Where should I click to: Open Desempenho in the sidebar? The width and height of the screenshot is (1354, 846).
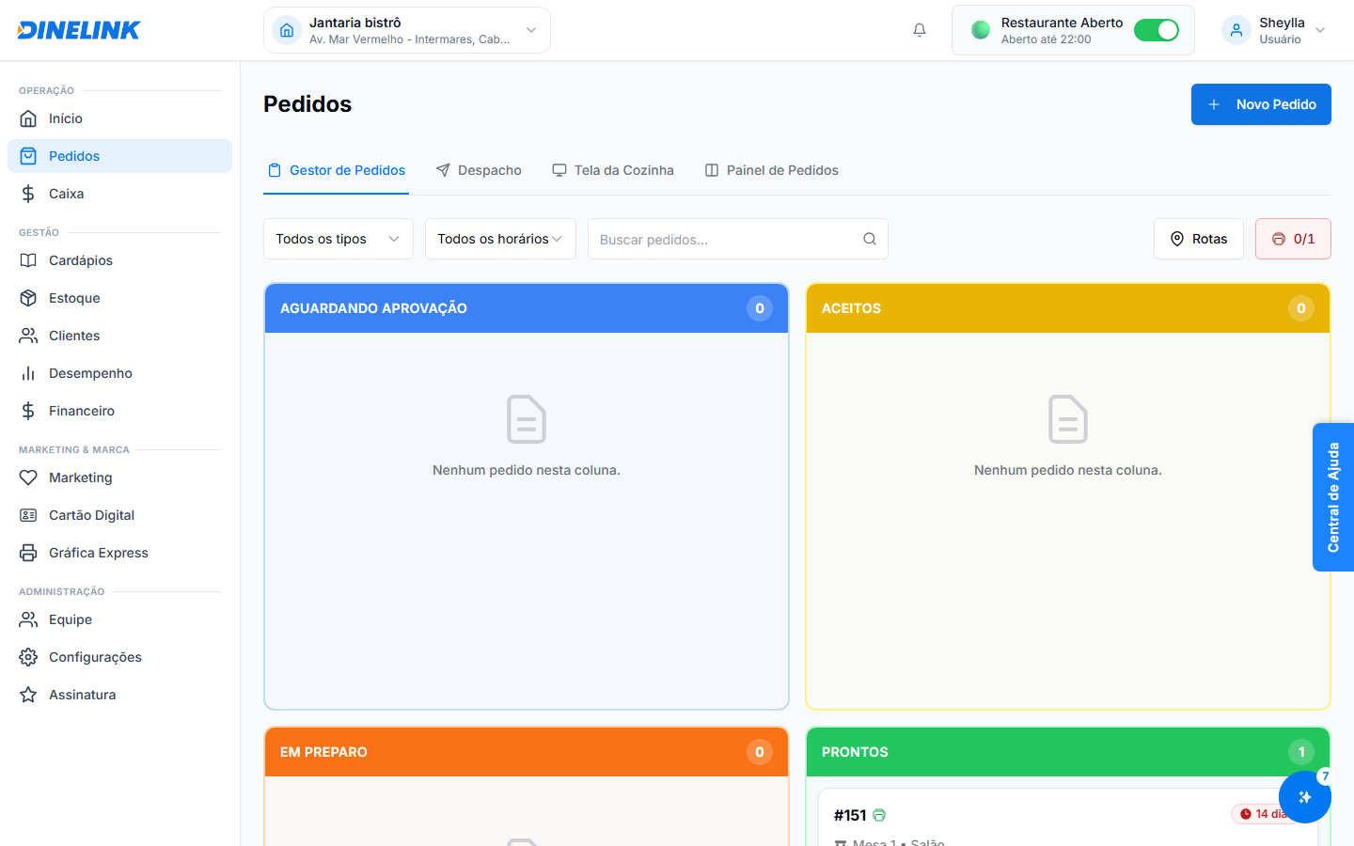coord(119,373)
